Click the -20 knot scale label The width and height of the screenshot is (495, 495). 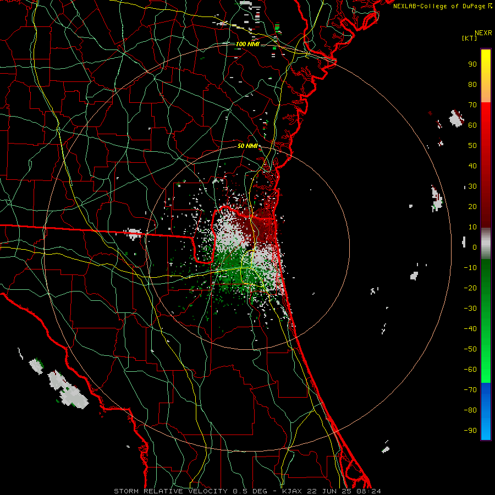pyautogui.click(x=470, y=288)
